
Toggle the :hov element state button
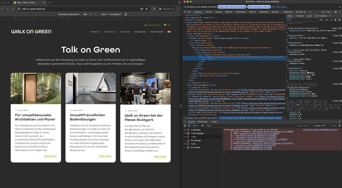pyautogui.click(x=321, y=20)
